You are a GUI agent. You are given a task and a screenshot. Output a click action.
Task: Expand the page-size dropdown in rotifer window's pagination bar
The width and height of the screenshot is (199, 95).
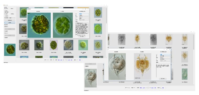point(133,88)
